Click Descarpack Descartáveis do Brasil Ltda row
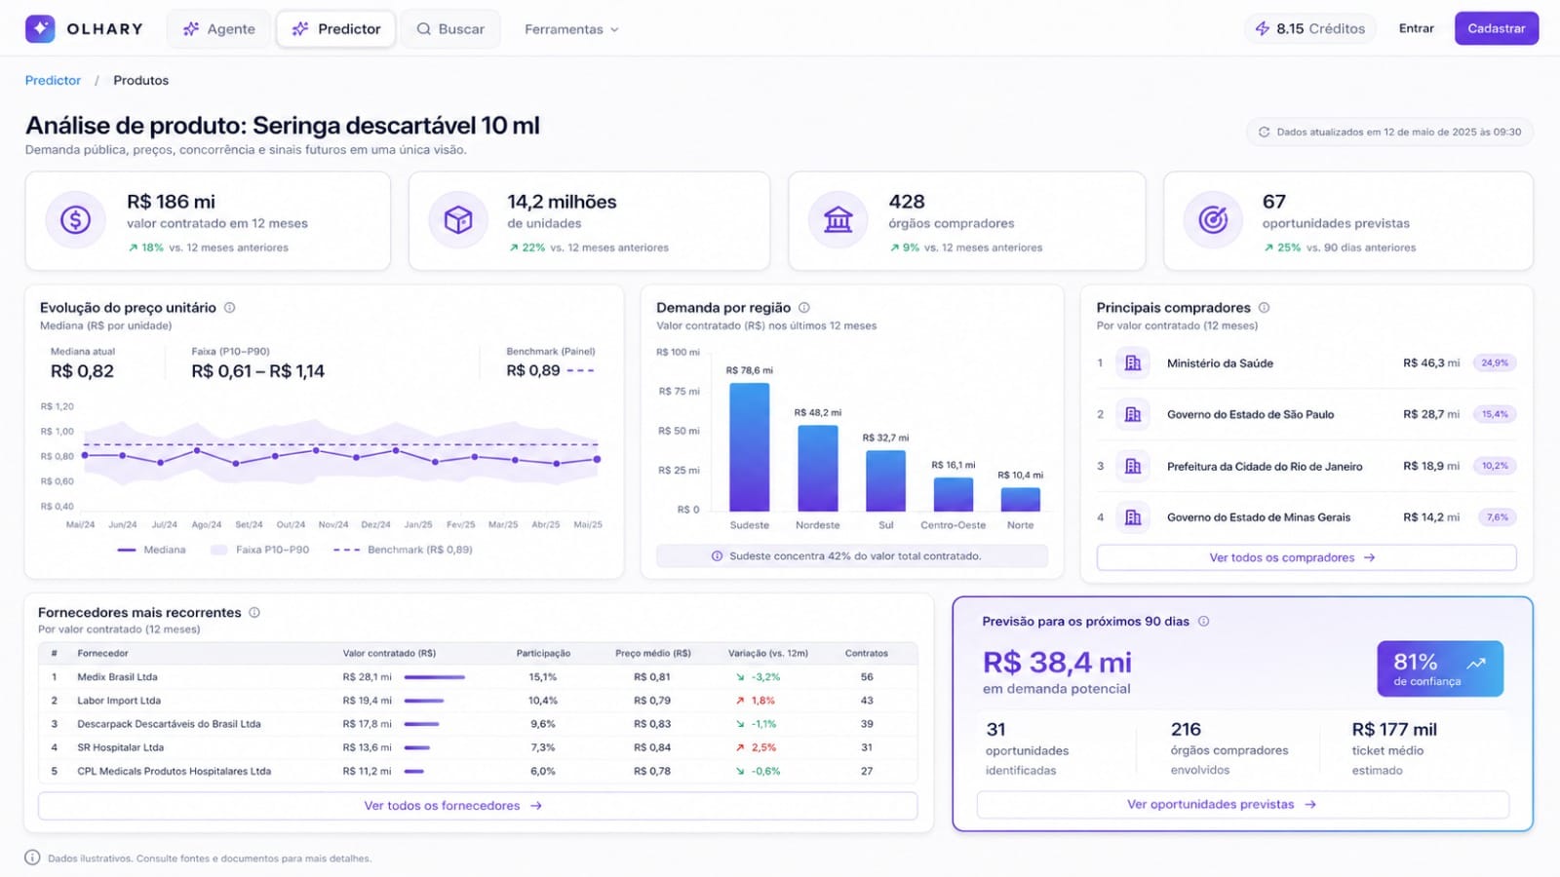 478,724
